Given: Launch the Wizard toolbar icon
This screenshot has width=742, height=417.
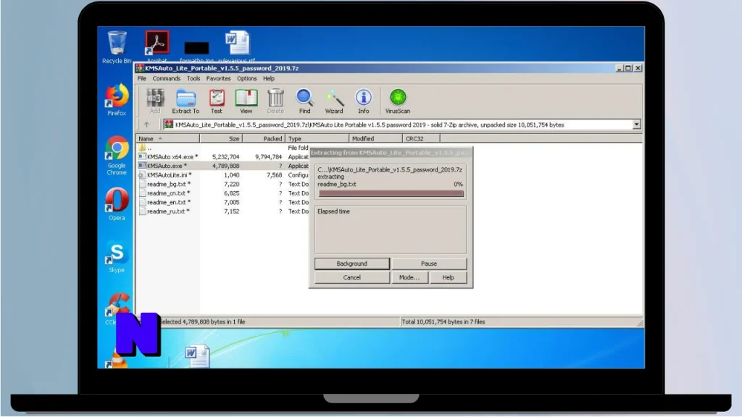Looking at the screenshot, I should (x=334, y=101).
